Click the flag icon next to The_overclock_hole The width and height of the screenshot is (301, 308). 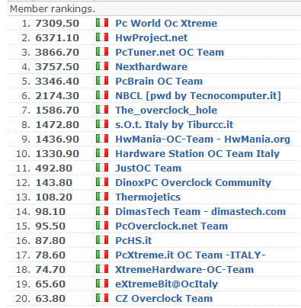(x=102, y=110)
